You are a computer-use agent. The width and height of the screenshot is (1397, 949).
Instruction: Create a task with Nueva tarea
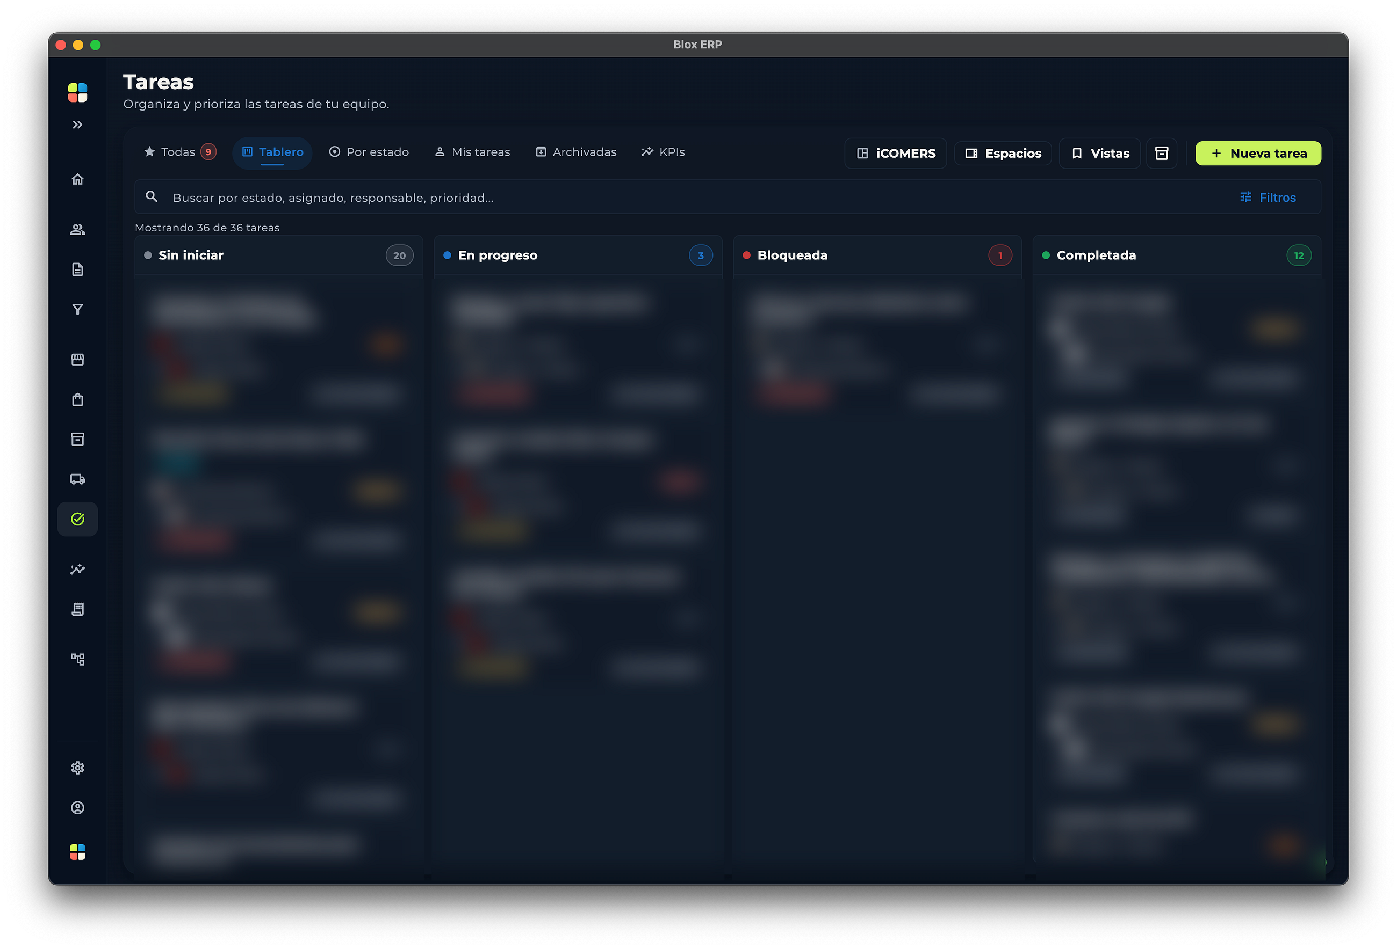click(1258, 153)
